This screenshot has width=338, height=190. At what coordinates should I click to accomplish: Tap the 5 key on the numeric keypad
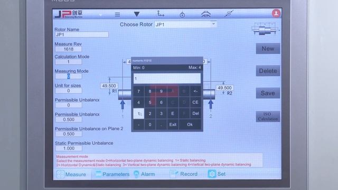(150, 102)
